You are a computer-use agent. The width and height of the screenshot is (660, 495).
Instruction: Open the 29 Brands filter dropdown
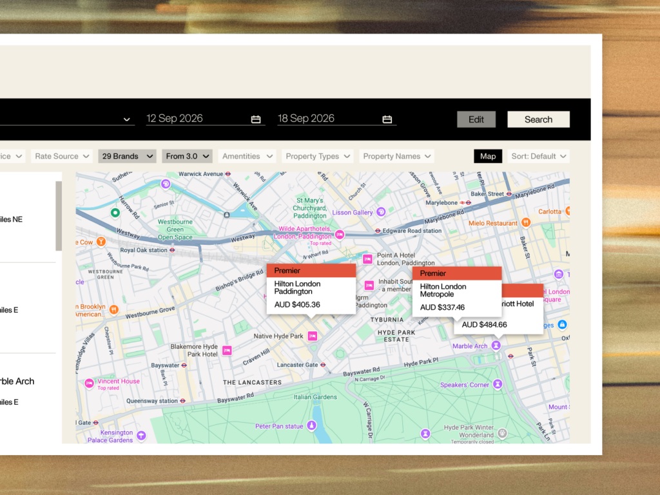[x=127, y=156]
